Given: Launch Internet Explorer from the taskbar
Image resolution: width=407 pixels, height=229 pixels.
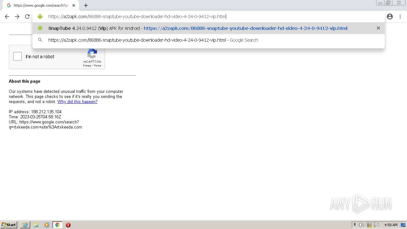Looking at the screenshot, I should (25, 225).
